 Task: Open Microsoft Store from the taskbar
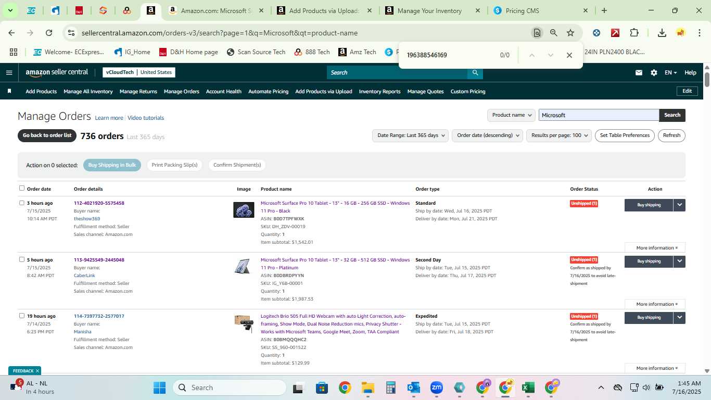322,387
